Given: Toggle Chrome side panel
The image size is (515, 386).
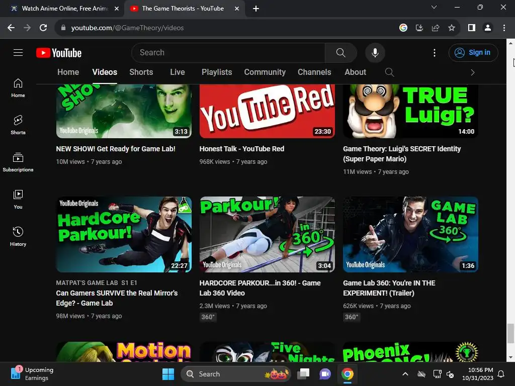Looking at the screenshot, I should (472, 28).
